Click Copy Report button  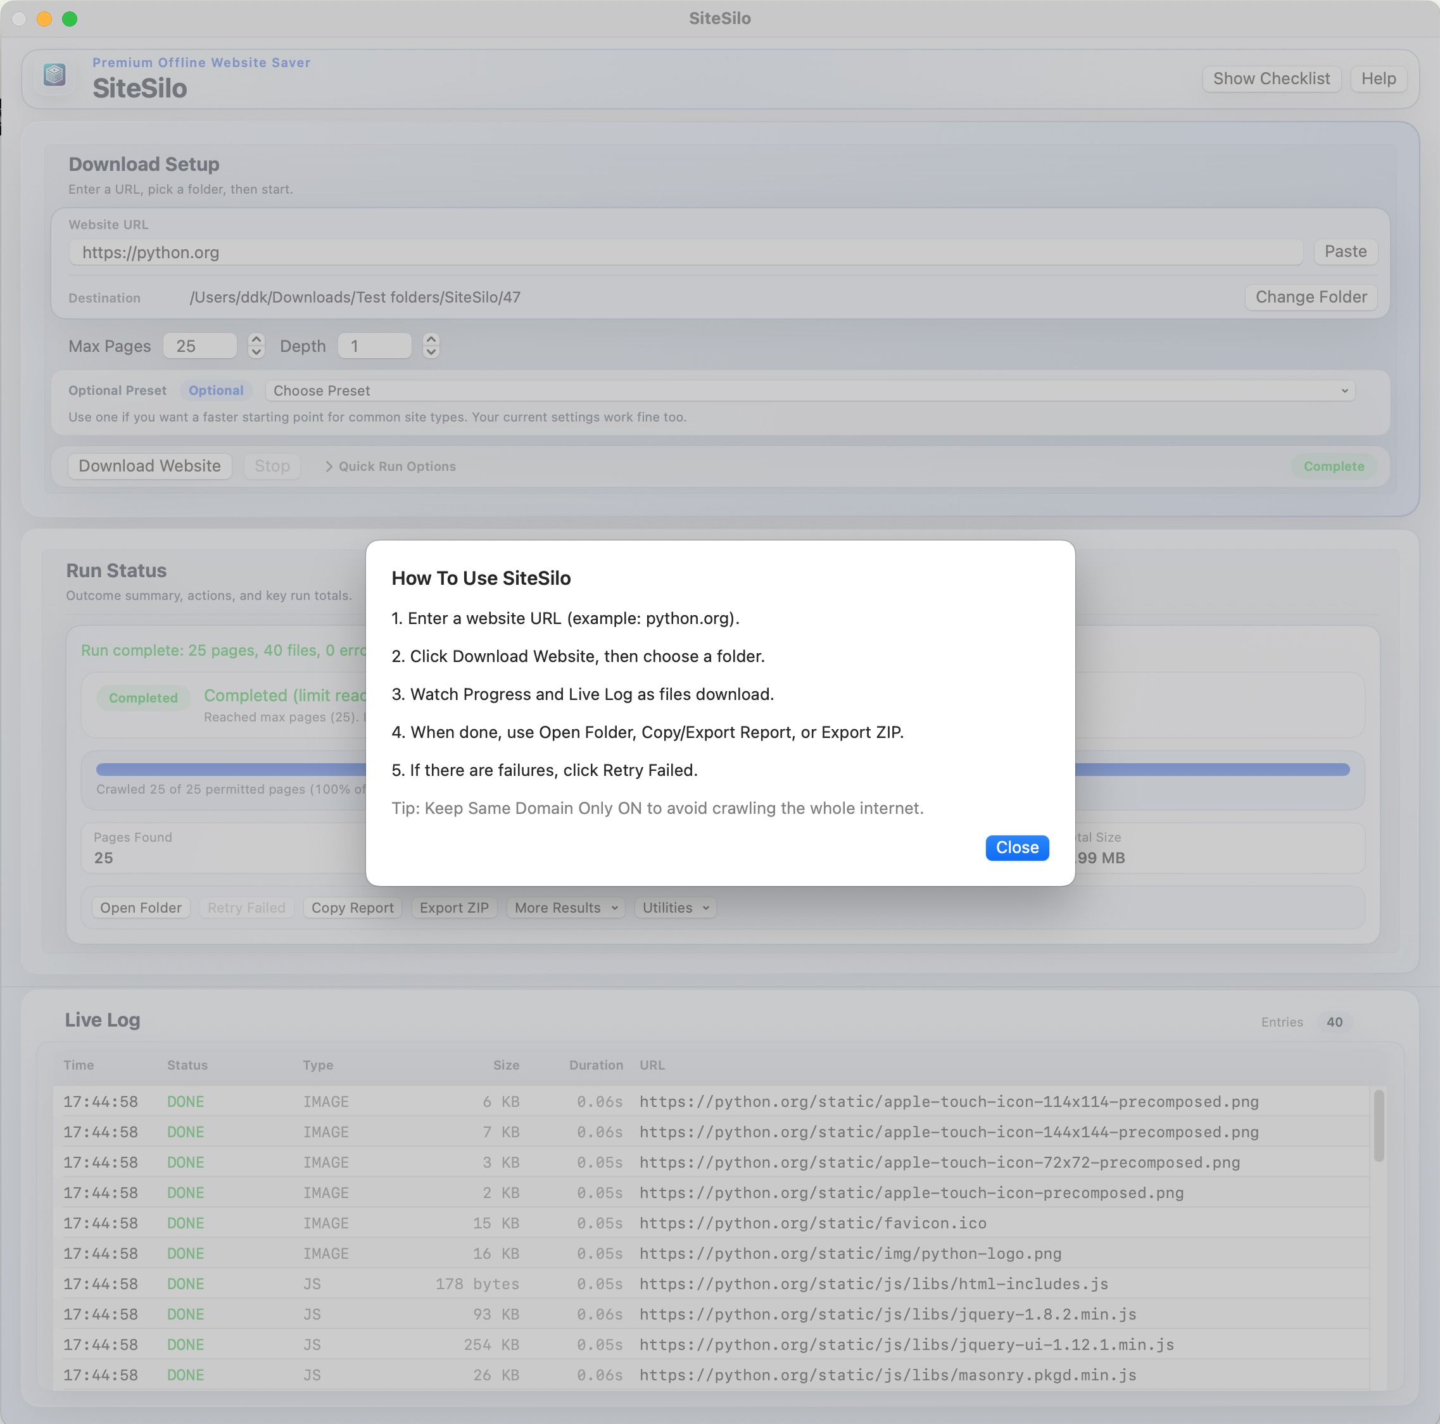tap(353, 908)
